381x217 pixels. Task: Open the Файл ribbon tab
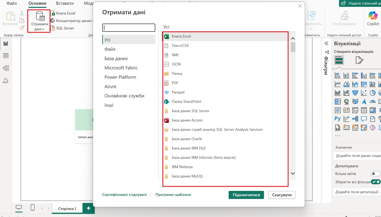pos(12,4)
